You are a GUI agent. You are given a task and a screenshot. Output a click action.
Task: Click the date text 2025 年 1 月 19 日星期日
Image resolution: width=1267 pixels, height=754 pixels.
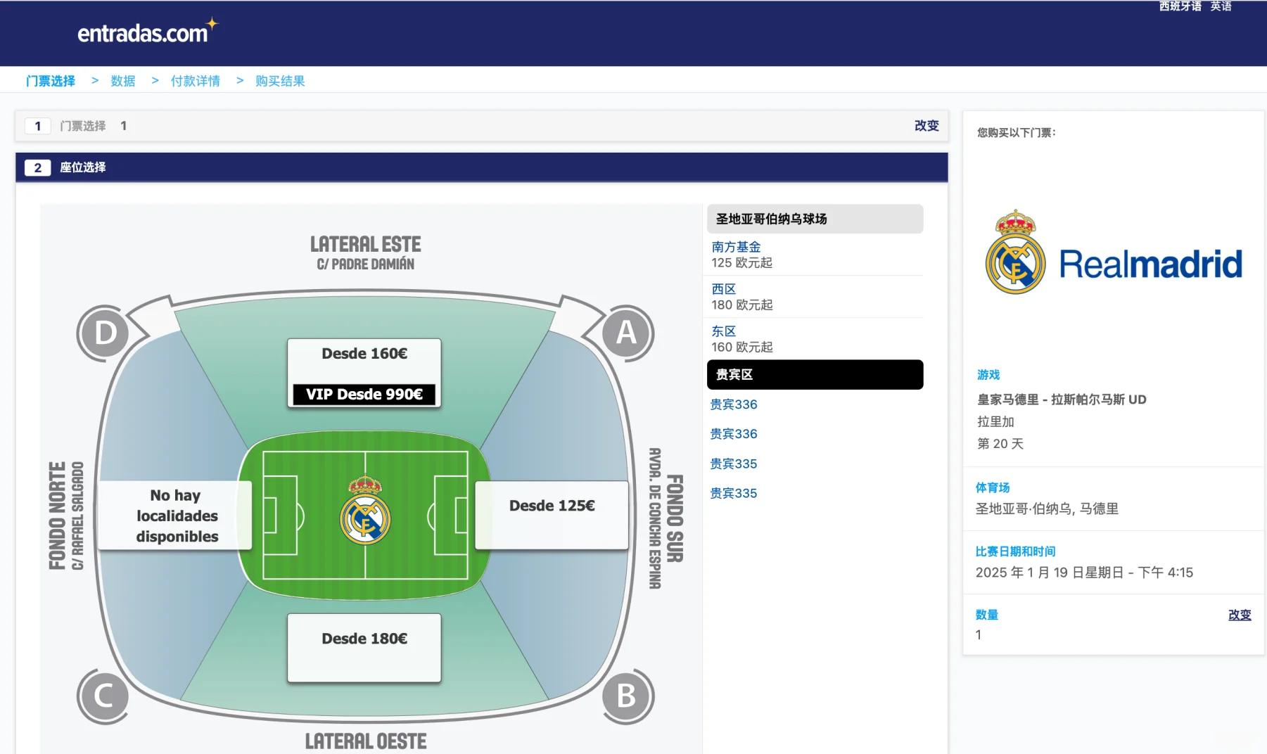pos(1049,573)
